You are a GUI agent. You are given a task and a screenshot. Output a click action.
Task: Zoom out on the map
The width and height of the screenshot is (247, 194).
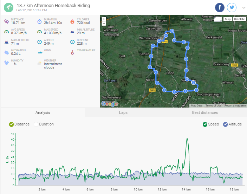click(104, 24)
